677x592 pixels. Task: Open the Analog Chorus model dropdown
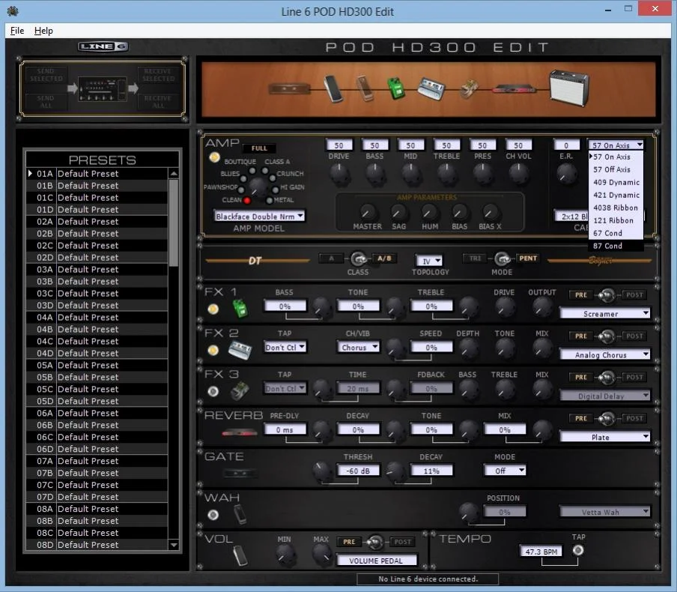[604, 354]
